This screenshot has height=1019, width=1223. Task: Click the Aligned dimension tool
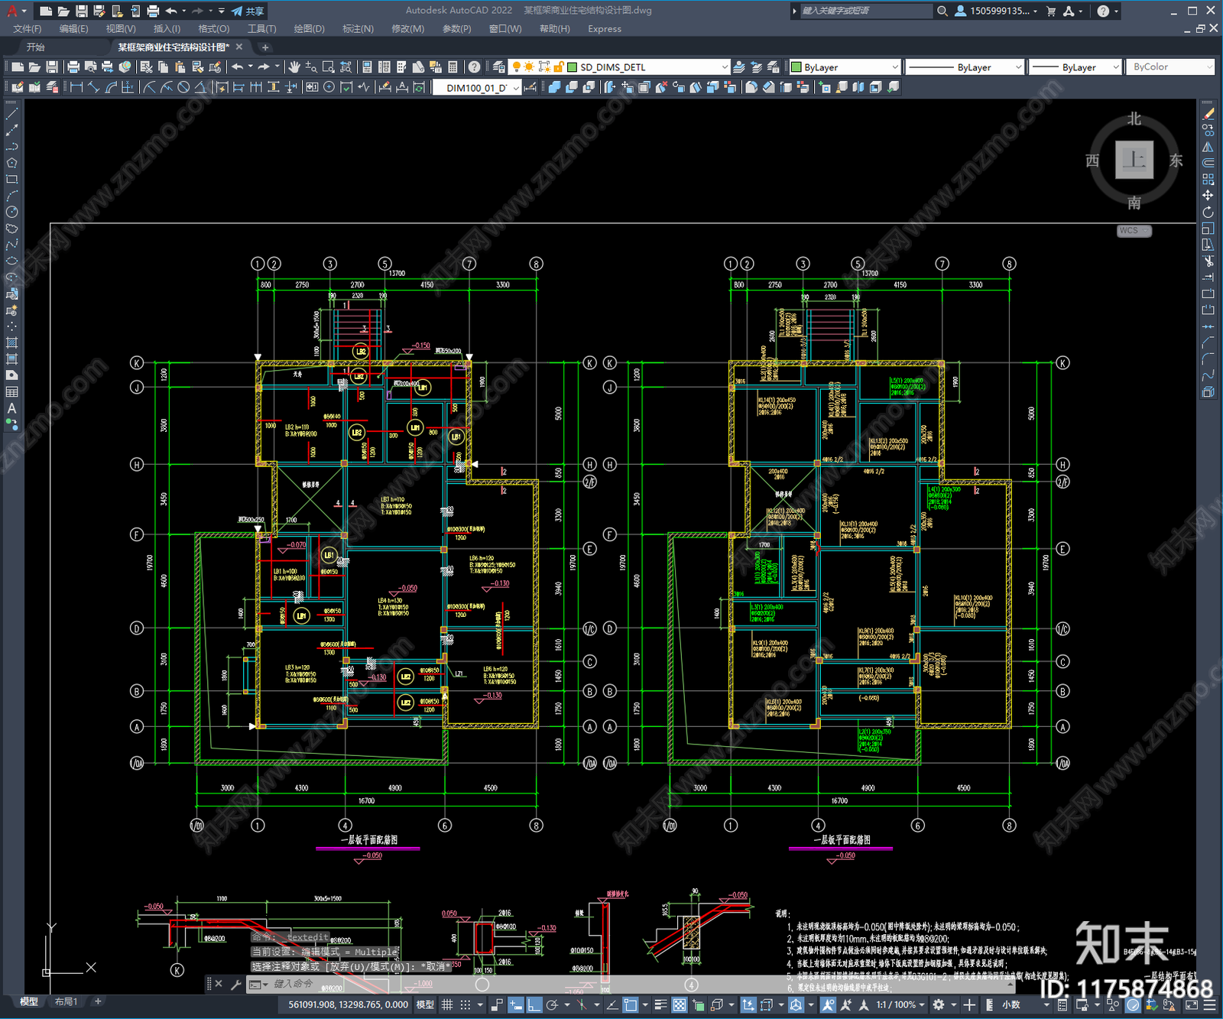93,87
